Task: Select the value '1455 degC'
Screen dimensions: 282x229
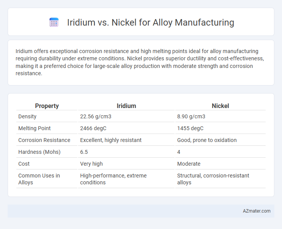Action: (x=190, y=128)
